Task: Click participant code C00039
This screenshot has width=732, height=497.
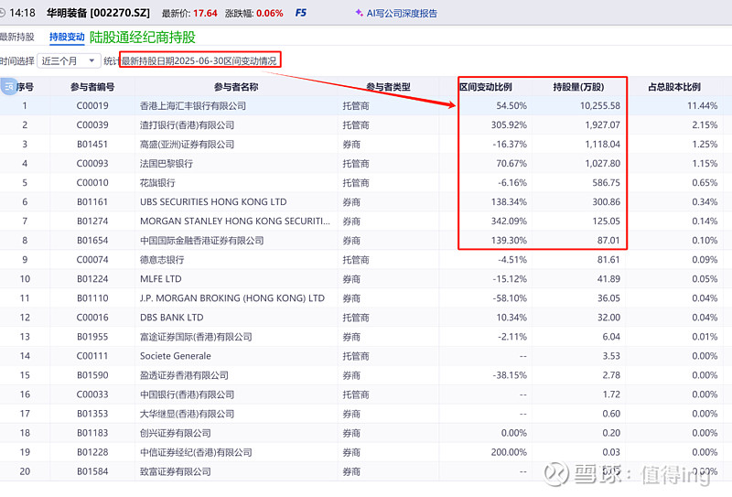Action: pyautogui.click(x=92, y=124)
